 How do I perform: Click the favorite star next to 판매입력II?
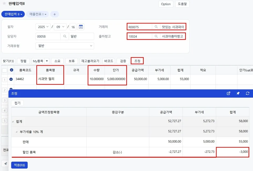point(4,3)
